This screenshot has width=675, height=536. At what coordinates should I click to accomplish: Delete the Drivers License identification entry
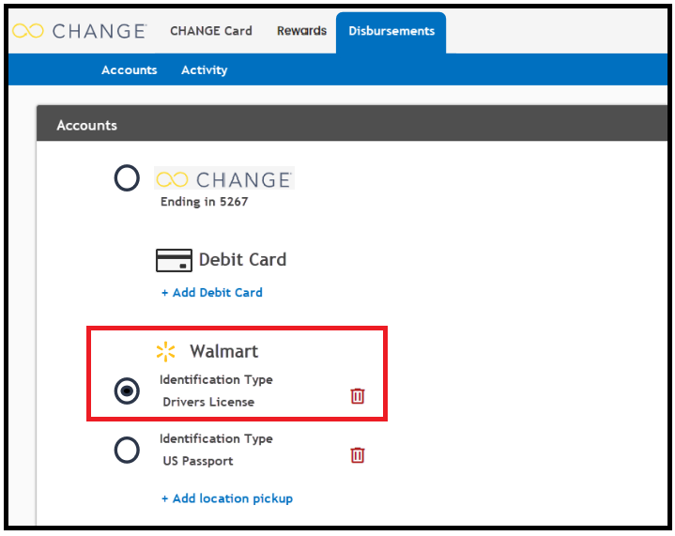click(x=358, y=395)
